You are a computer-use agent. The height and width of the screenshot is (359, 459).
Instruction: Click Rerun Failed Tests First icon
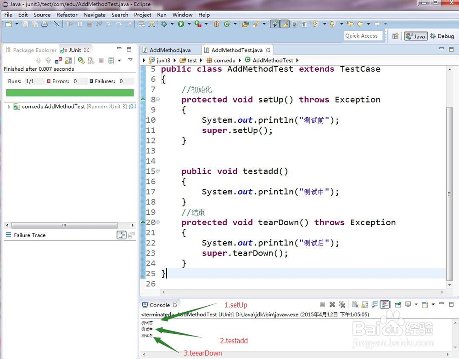coord(91,61)
